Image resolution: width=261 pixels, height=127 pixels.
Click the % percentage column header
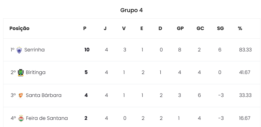pos(240,28)
